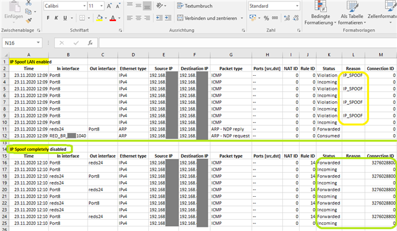The height and width of the screenshot is (231, 397).
Task: Select the 'Packet type' header in row 2
Action: click(x=231, y=68)
